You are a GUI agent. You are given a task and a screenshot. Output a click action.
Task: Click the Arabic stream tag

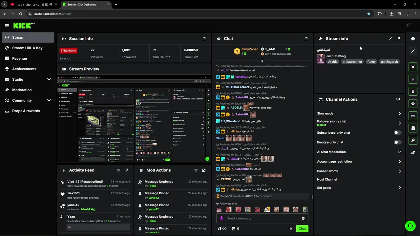(x=333, y=62)
